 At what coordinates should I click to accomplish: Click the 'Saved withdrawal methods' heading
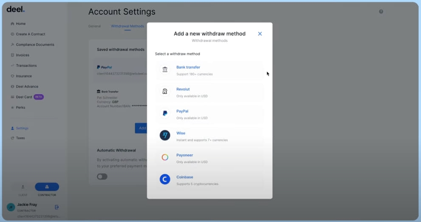121,49
